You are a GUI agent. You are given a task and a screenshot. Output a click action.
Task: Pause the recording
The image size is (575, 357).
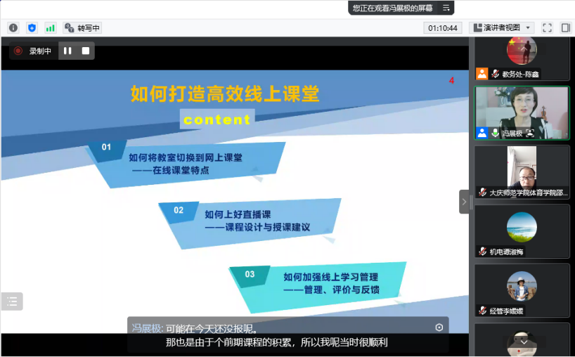tap(67, 51)
